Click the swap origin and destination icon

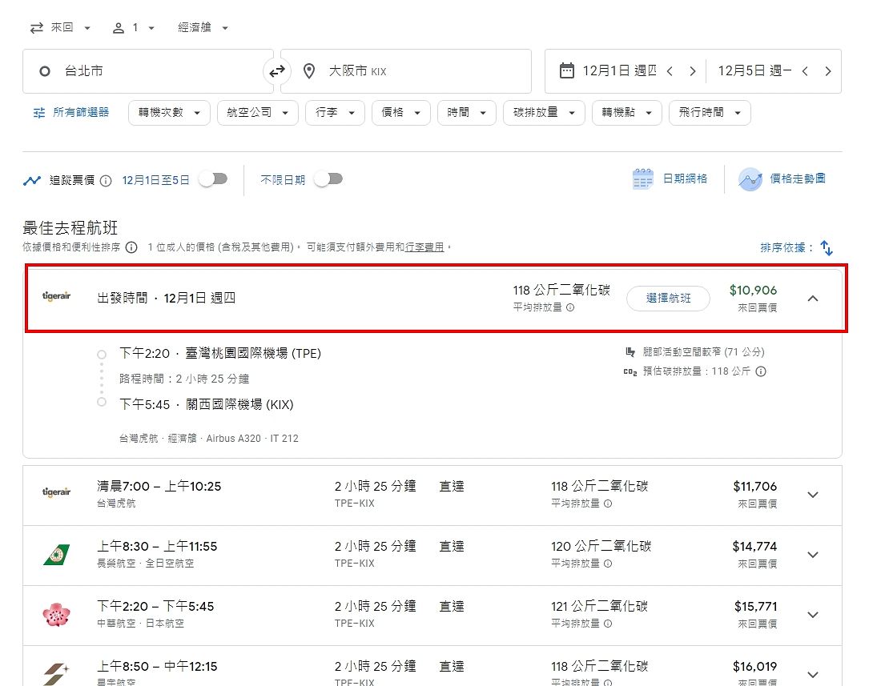[277, 71]
